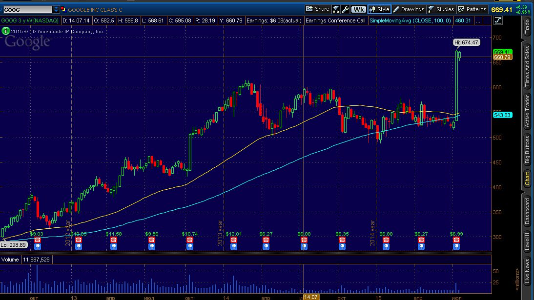Open the Patterns menu
The image size is (534, 300).
point(472,10)
